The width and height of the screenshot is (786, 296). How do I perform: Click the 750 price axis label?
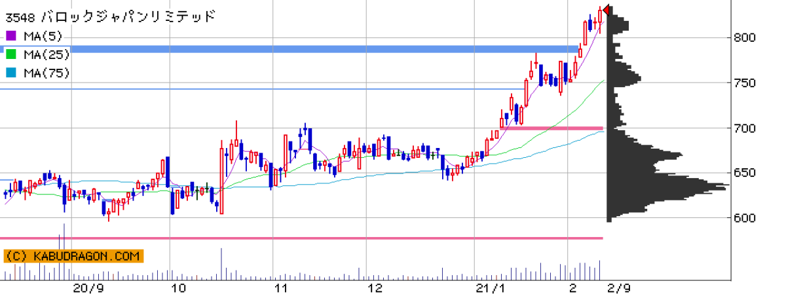pyautogui.click(x=745, y=83)
